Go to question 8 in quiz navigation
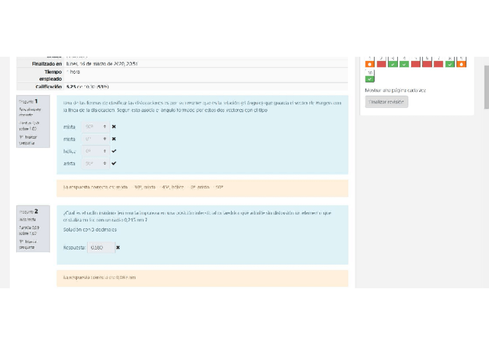The image size is (489, 345). tap(450, 62)
